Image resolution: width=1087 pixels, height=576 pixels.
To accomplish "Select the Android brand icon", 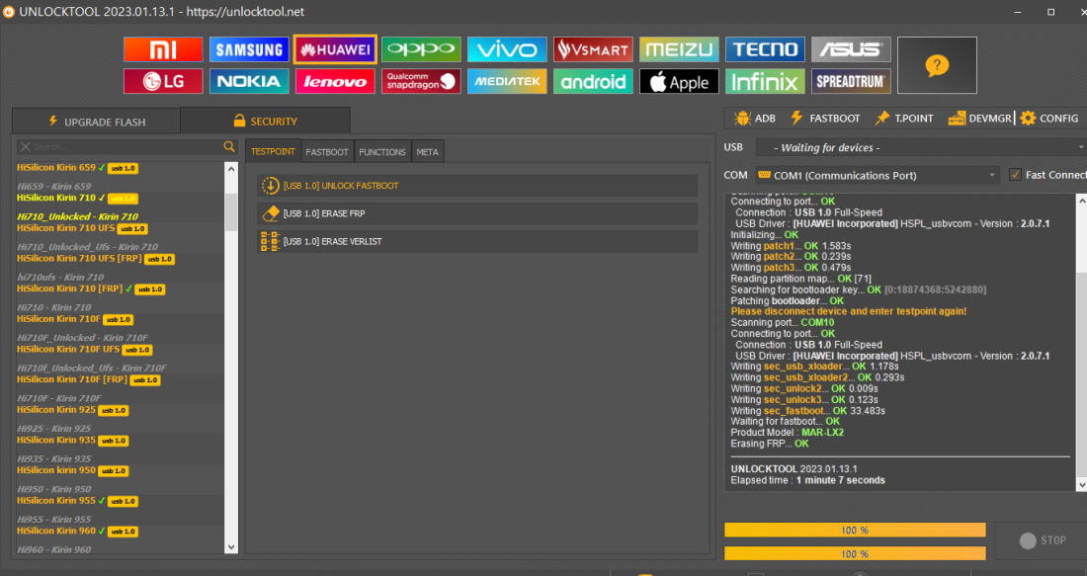I will [x=593, y=81].
